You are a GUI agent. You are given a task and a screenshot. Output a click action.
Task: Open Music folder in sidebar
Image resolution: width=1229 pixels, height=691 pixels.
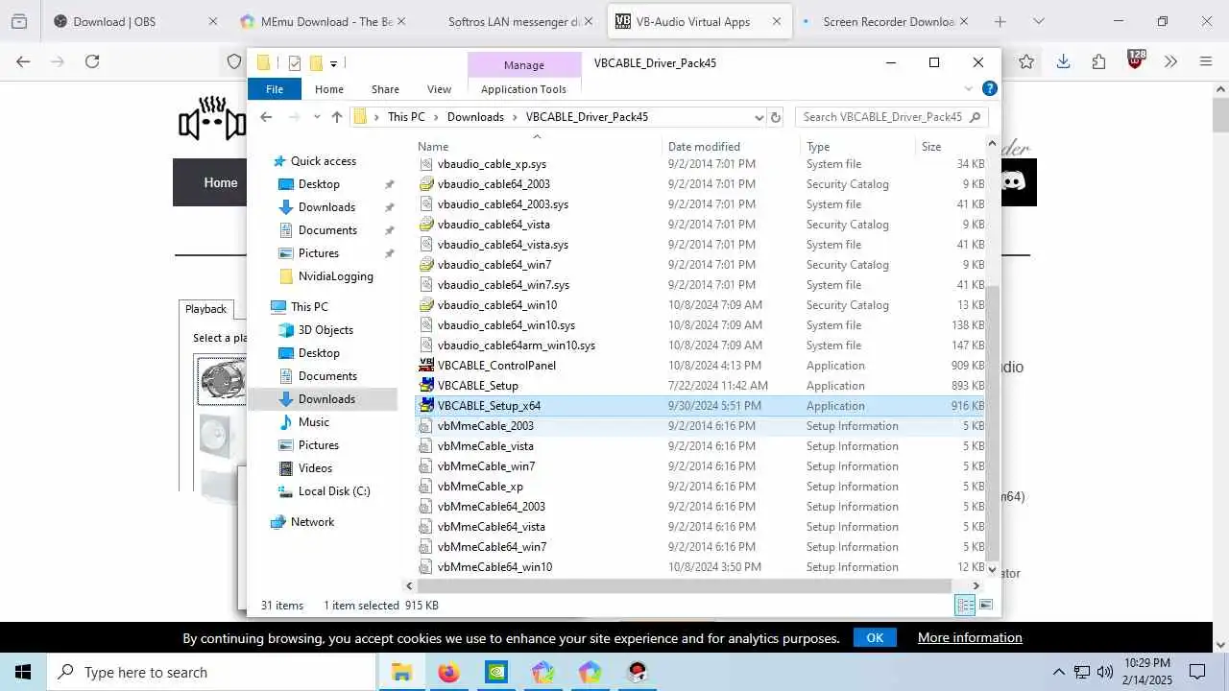click(x=313, y=422)
